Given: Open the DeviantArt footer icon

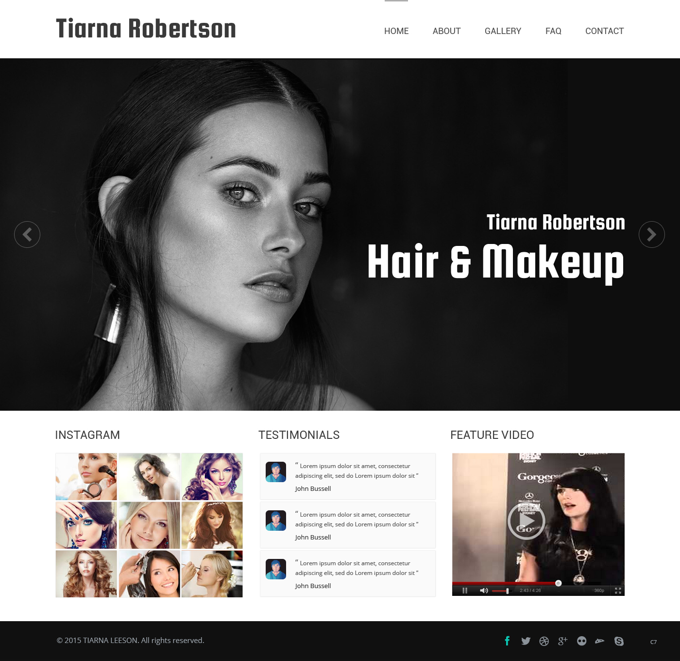Looking at the screenshot, I should pos(600,641).
